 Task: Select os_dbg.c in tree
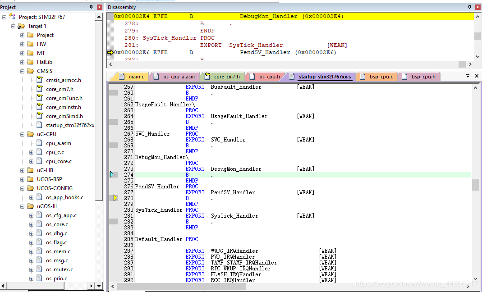coord(56,233)
